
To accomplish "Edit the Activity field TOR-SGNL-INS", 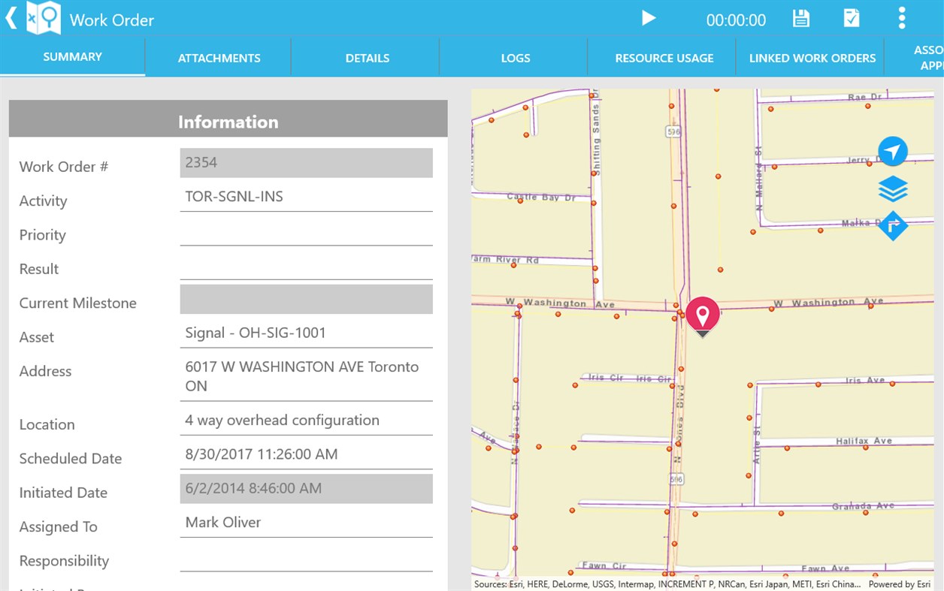I will pos(307,197).
